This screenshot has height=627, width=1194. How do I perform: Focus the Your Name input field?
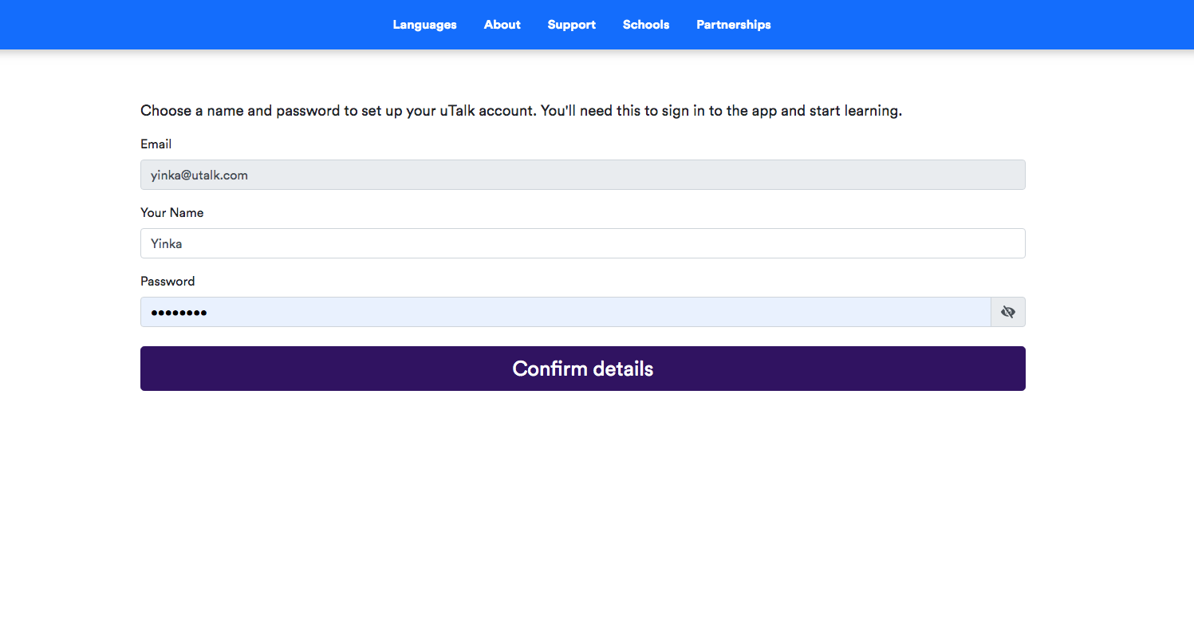[583, 243]
